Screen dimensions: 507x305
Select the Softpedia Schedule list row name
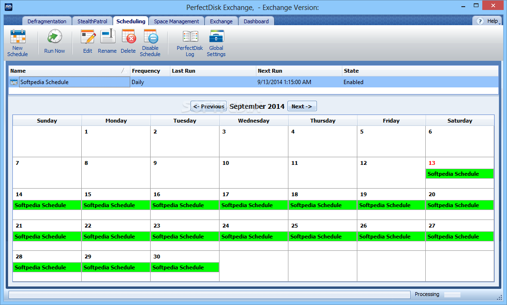pos(75,82)
